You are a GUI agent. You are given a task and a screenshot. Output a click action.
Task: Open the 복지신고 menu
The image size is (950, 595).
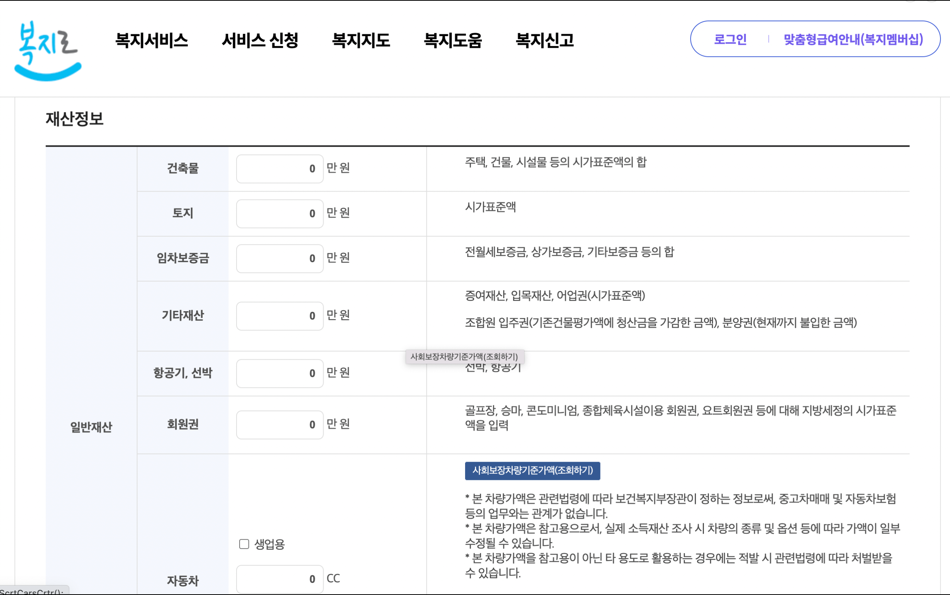point(545,40)
